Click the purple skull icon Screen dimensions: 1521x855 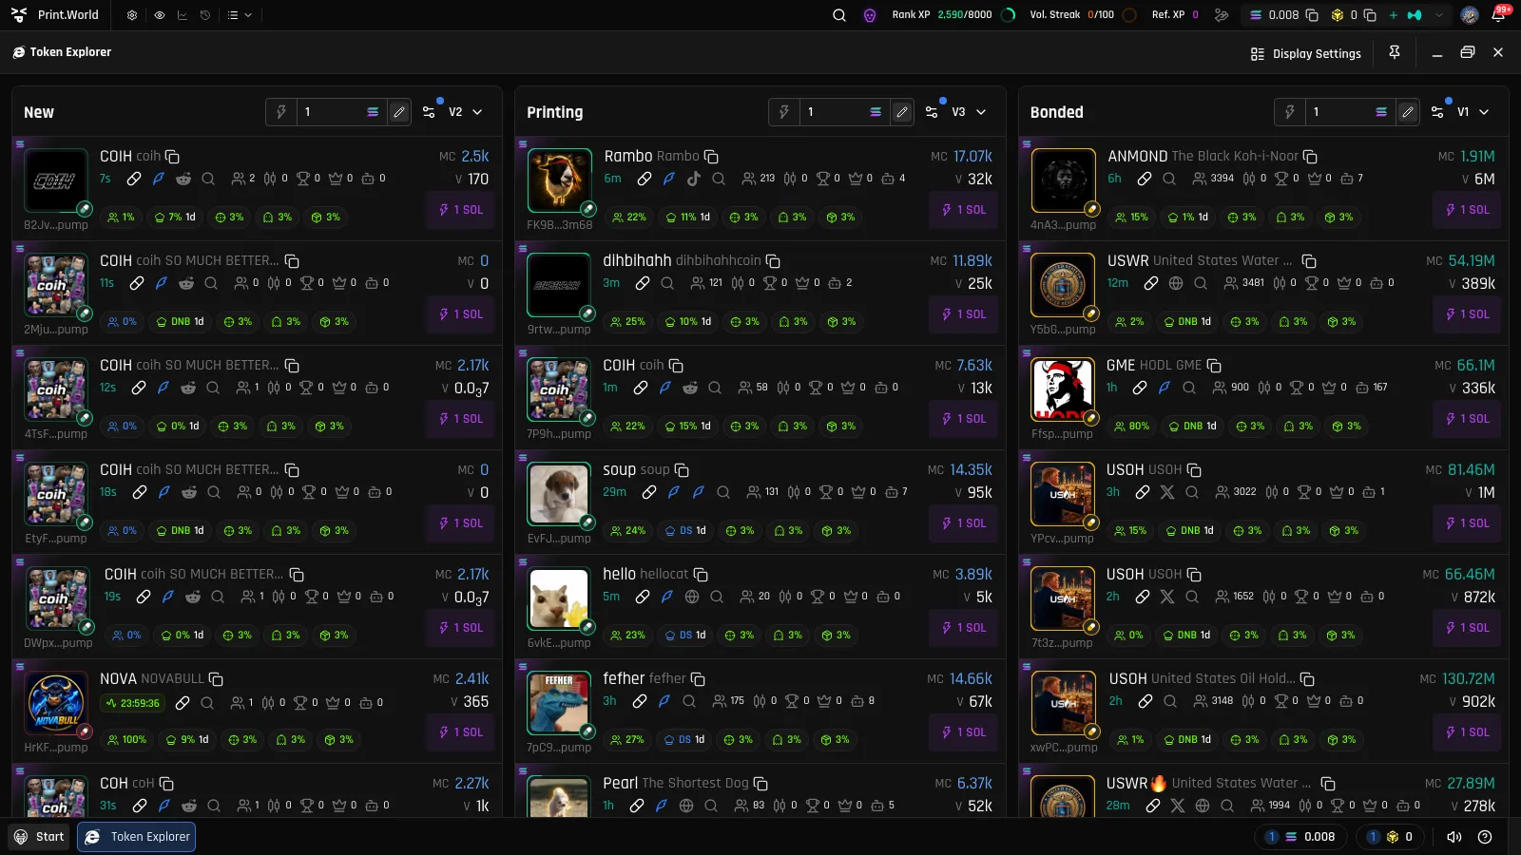coord(870,15)
